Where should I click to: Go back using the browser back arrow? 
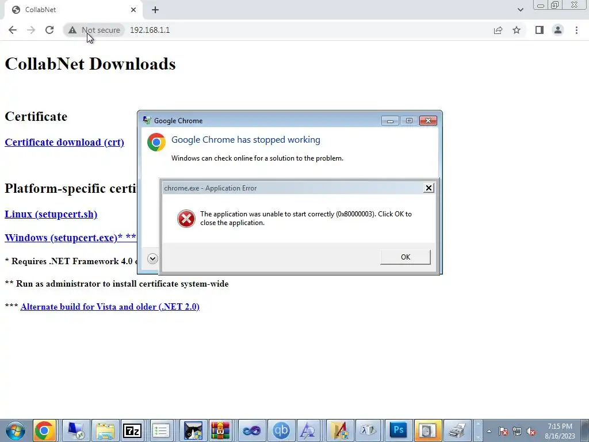[x=13, y=30]
